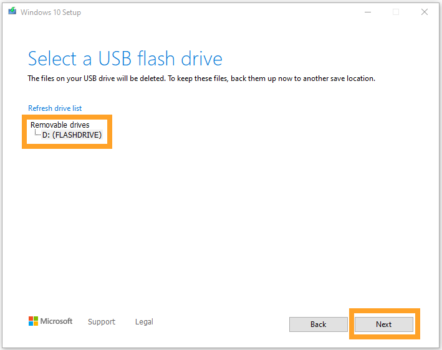Select the Removable drives tree node
442x350 pixels.
60,125
